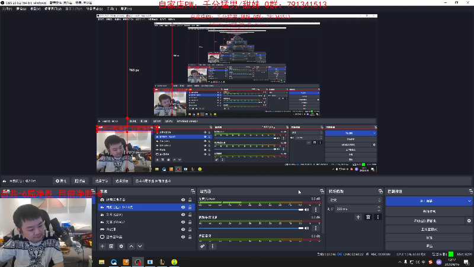The height and width of the screenshot is (267, 474).
Task: Open the 帮助(H) menu
Action: [x=126, y=9]
